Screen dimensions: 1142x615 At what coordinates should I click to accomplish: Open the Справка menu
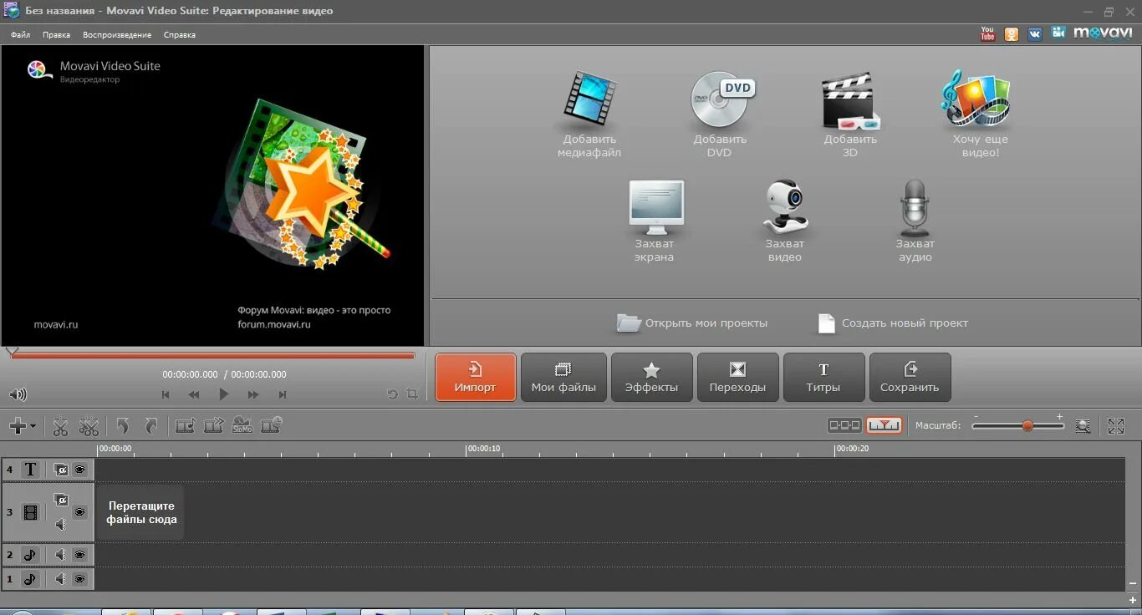pos(180,35)
